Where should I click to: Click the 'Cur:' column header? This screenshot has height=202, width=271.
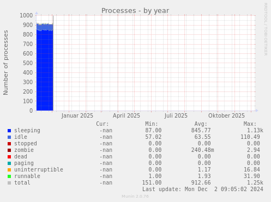pyautogui.click(x=103, y=124)
